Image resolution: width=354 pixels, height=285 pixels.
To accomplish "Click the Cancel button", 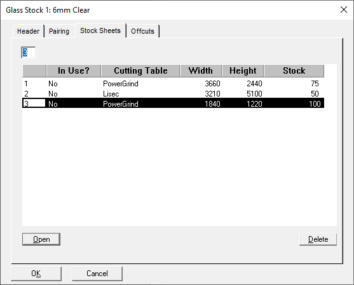I will coord(97,274).
